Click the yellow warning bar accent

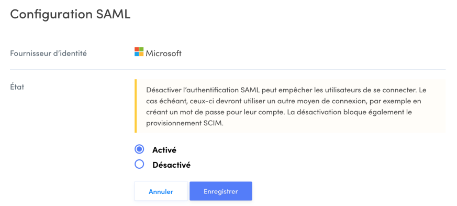136,106
